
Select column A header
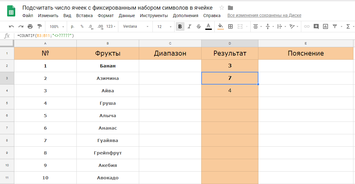tap(45, 43)
